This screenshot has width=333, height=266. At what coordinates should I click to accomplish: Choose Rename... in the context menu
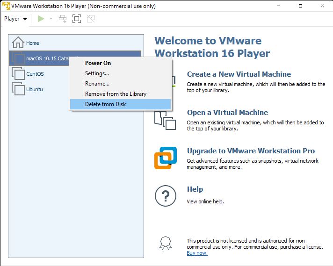tap(97, 84)
